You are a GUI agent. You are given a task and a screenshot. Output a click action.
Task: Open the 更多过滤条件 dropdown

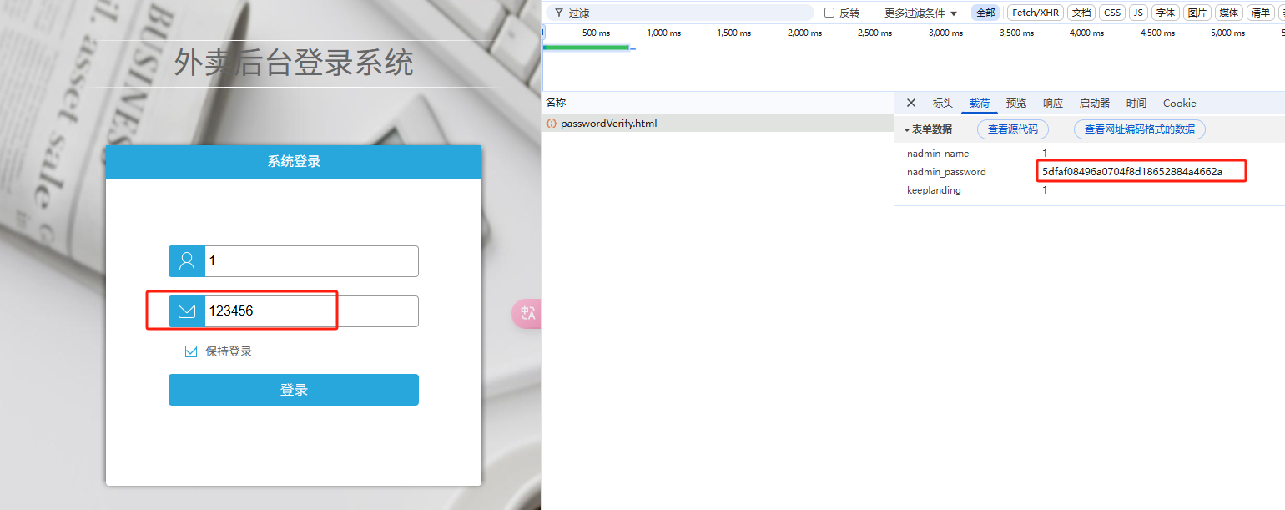920,13
